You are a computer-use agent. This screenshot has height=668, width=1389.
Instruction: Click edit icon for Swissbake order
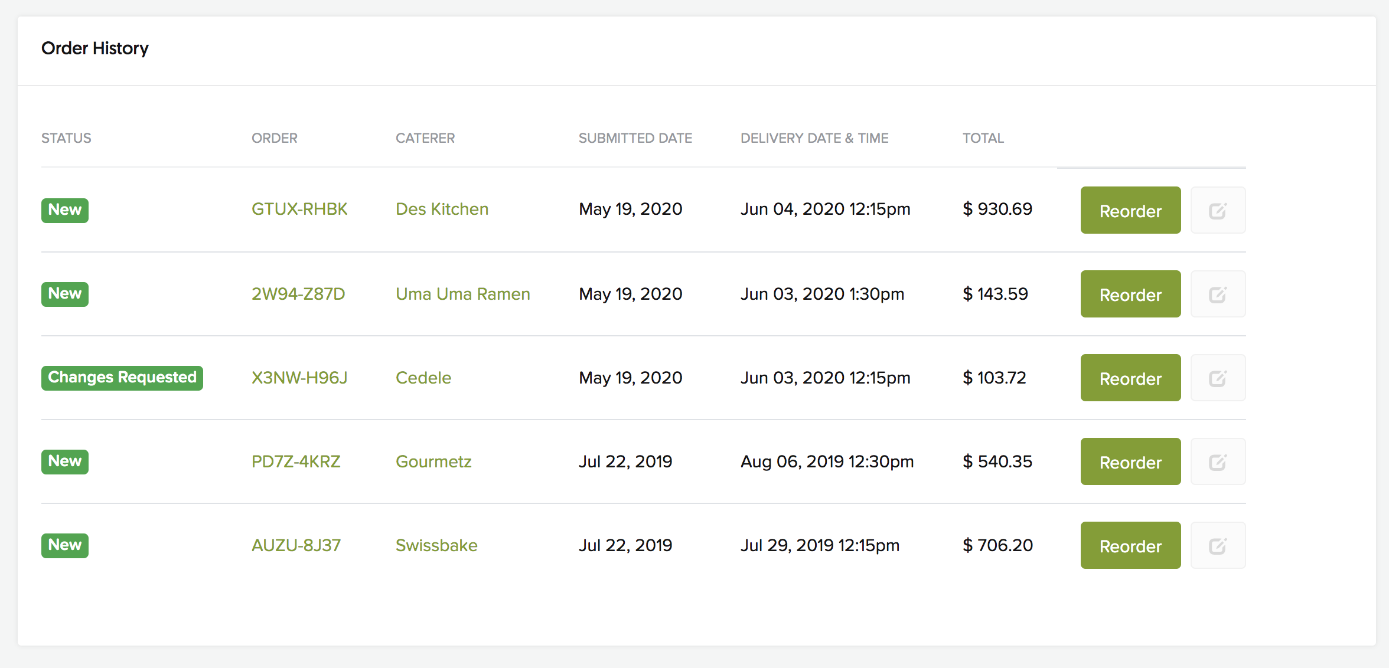tap(1218, 546)
